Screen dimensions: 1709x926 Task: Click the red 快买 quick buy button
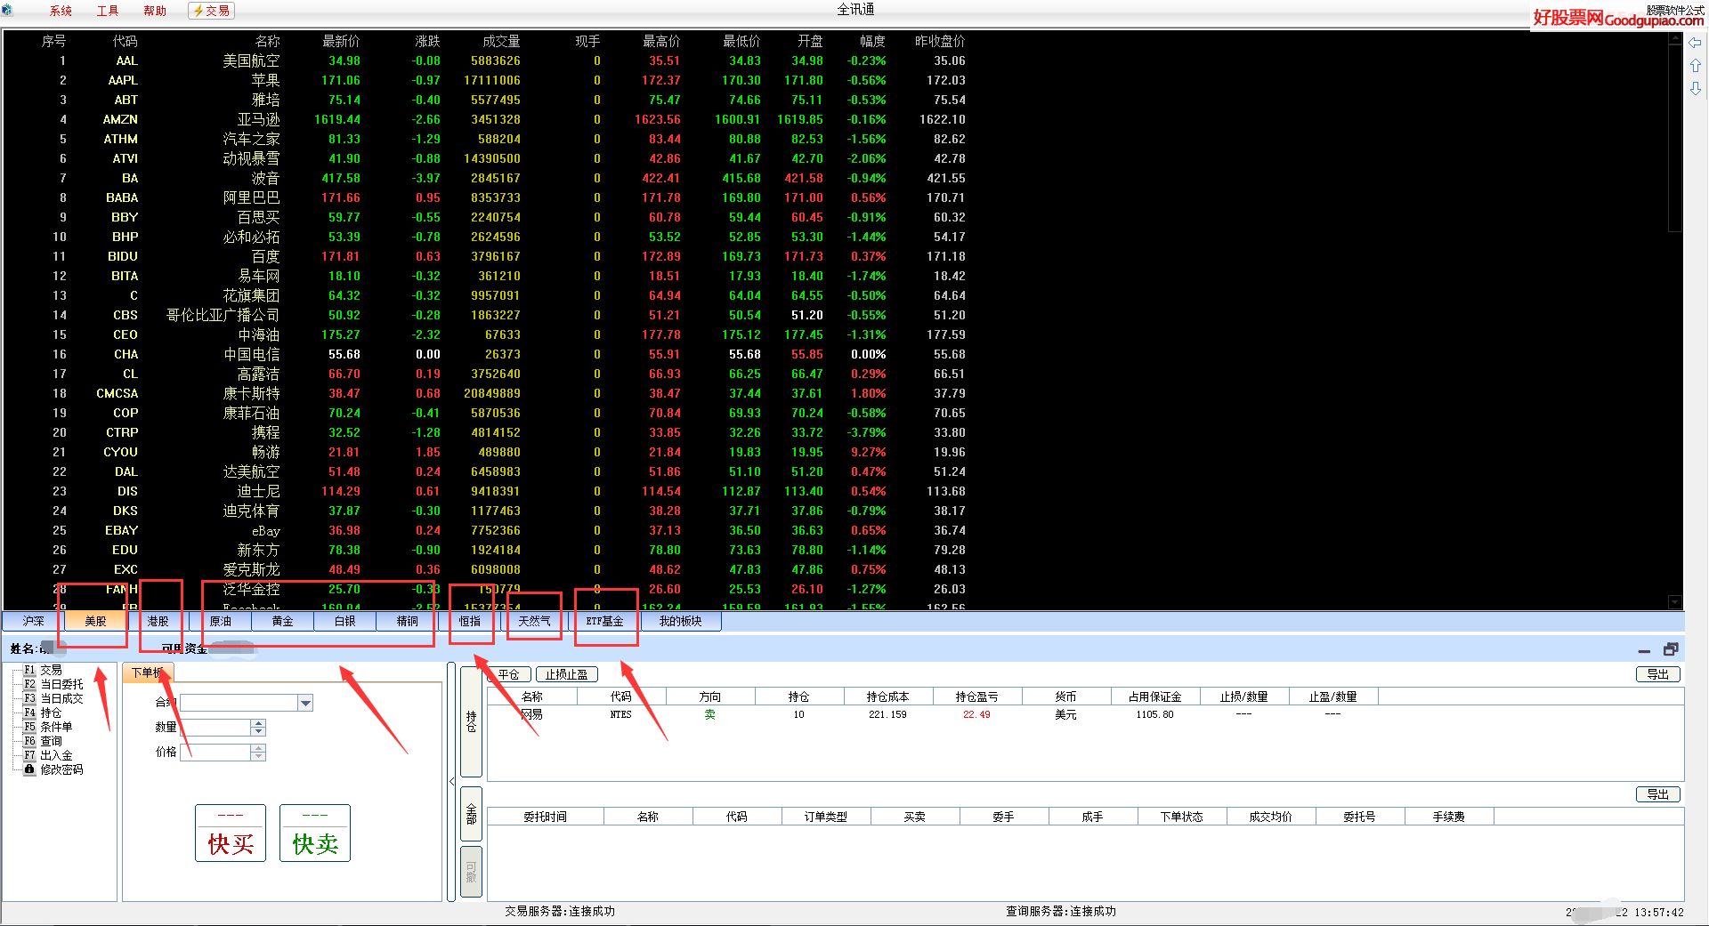click(231, 833)
